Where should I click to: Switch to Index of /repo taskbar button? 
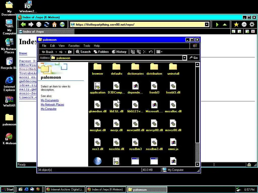(x=106, y=189)
